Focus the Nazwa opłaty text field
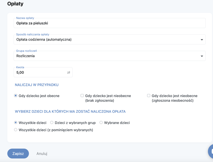213x162 pixels. point(110,23)
